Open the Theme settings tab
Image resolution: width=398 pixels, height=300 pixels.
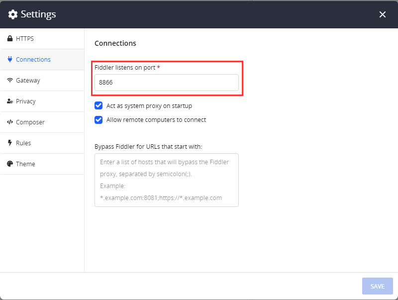pyautogui.click(x=42, y=164)
